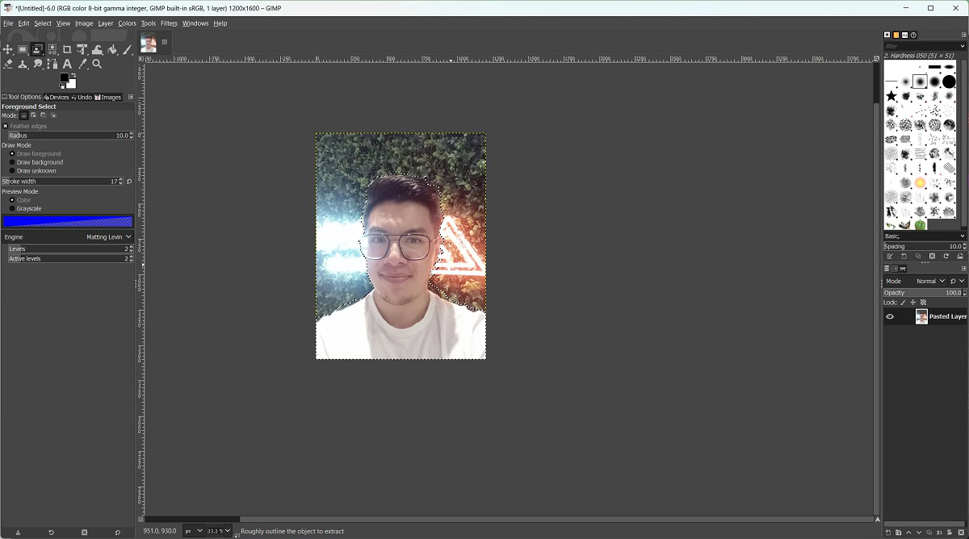This screenshot has height=539, width=969.
Task: Choose Grayscale preview mode
Action: pyautogui.click(x=12, y=208)
